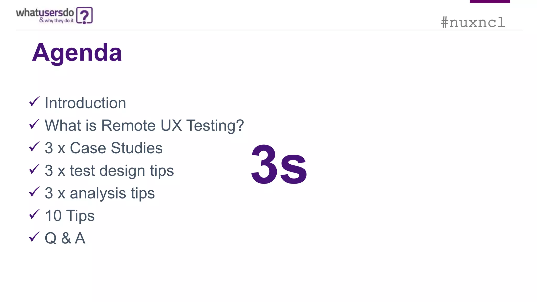This screenshot has width=537, height=302.
Task: Select the Introduction agenda item
Action: 85,103
